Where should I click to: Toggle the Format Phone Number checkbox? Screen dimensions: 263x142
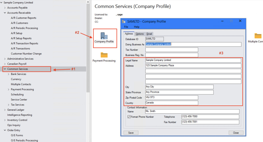click(x=129, y=117)
